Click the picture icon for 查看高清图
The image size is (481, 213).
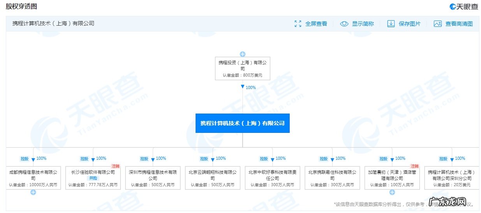[x=438, y=24]
